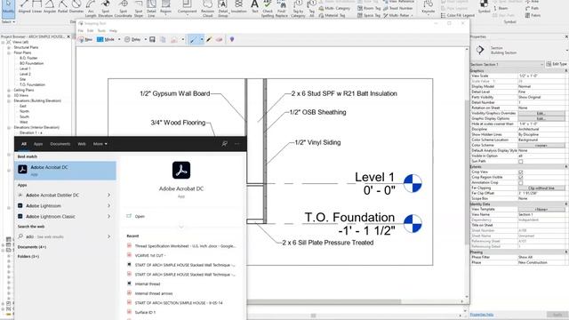Click Edit for Graphic Display Options
This screenshot has width=569, height=320.
(541, 118)
